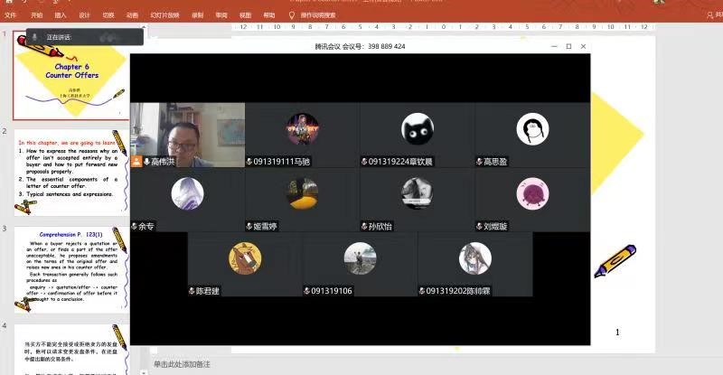Click the horse cartoon avatar of 陈君婕
Viewport: 723px width, 375px height.
[245, 259]
